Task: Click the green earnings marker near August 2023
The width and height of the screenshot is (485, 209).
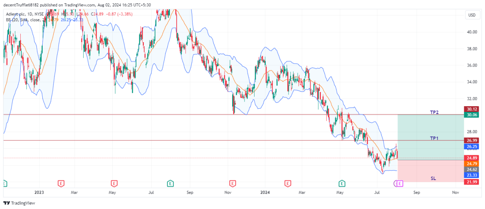Action: [x=170, y=183]
